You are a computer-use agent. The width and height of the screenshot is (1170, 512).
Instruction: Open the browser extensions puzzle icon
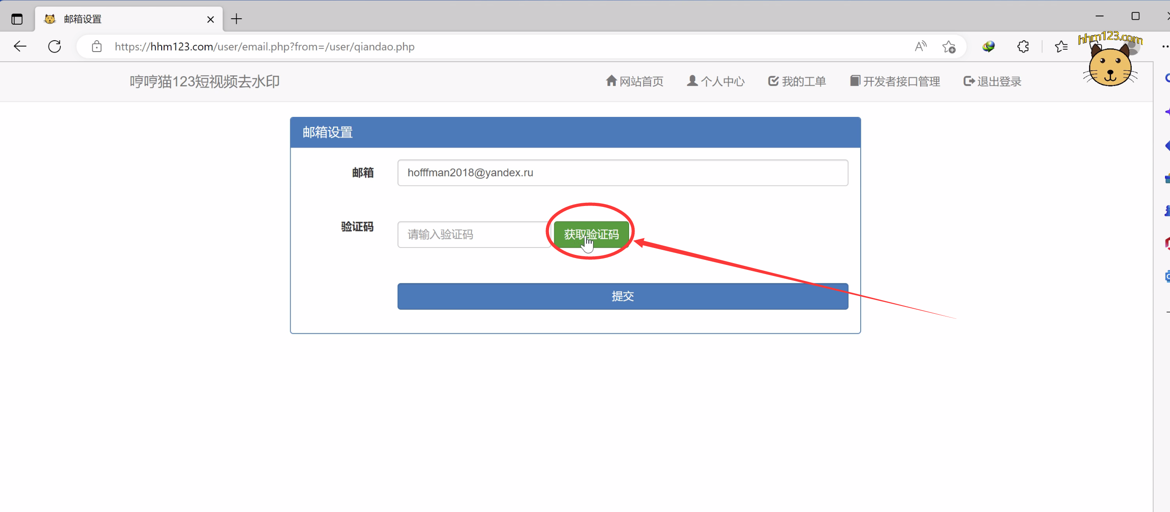pyautogui.click(x=1023, y=47)
